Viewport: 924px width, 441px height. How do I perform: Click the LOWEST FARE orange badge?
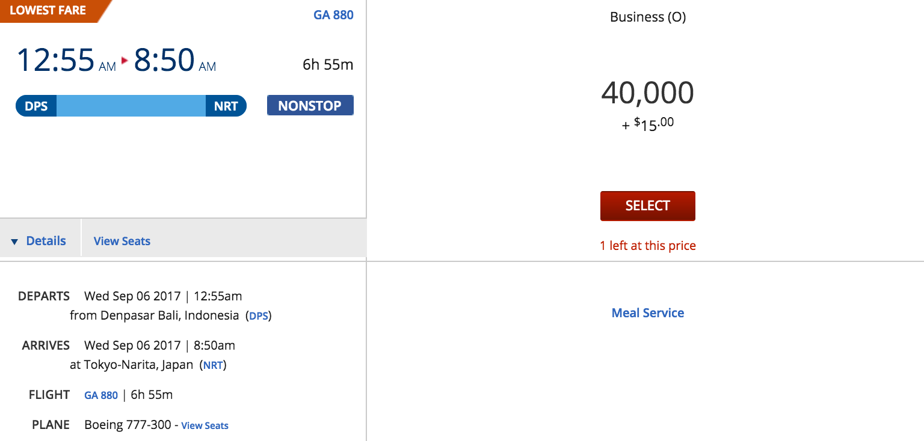[48, 11]
